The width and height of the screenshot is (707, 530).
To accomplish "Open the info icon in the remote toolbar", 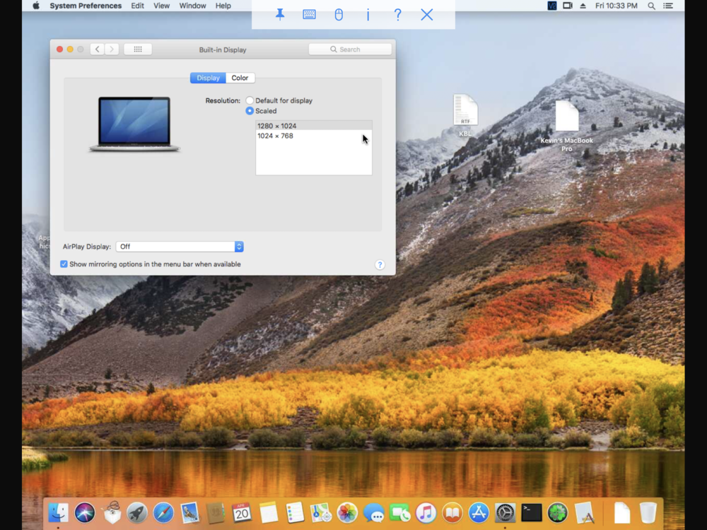I will point(368,14).
